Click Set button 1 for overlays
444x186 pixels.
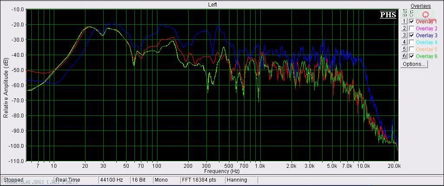tap(405, 22)
